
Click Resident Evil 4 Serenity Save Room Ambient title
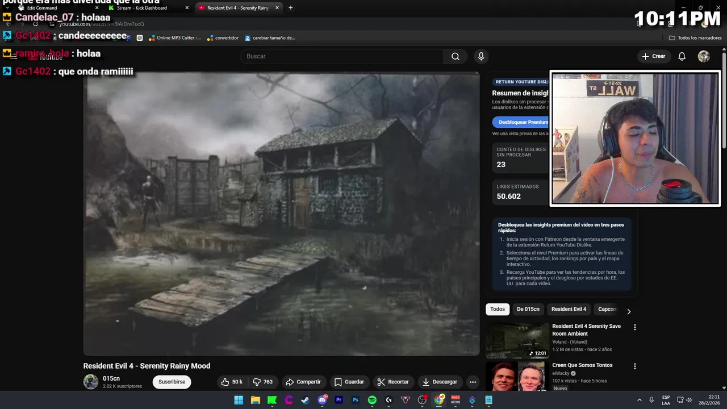(x=586, y=330)
